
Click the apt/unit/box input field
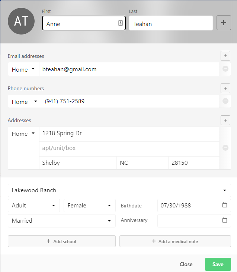click(128, 148)
